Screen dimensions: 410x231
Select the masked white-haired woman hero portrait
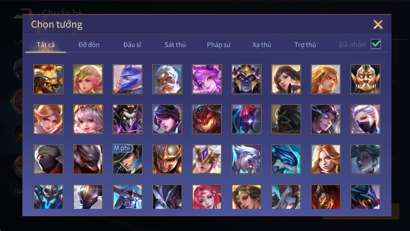click(x=365, y=119)
